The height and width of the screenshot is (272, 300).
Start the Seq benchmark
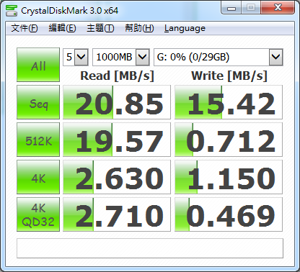pyautogui.click(x=38, y=102)
